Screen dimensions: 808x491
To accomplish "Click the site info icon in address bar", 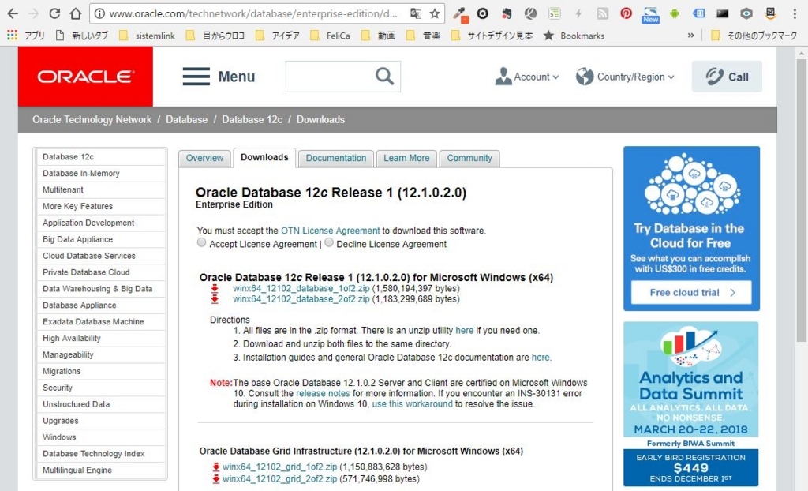I will point(100,14).
